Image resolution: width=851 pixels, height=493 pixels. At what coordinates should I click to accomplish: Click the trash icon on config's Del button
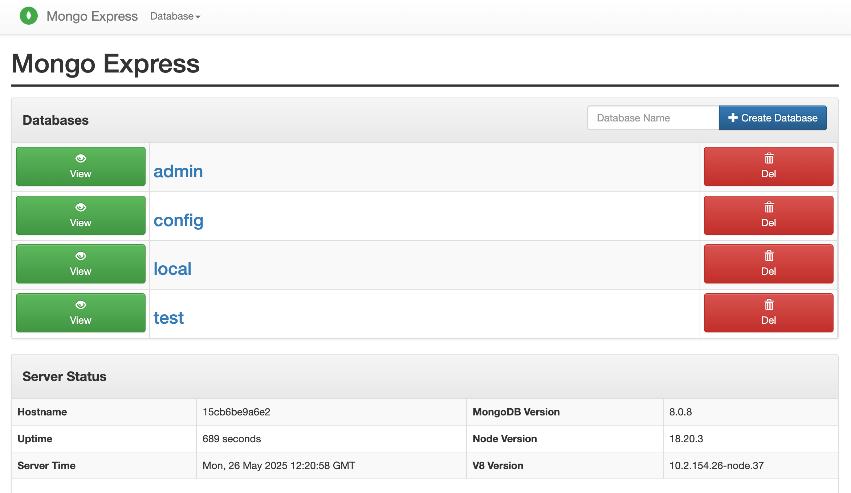[768, 207]
